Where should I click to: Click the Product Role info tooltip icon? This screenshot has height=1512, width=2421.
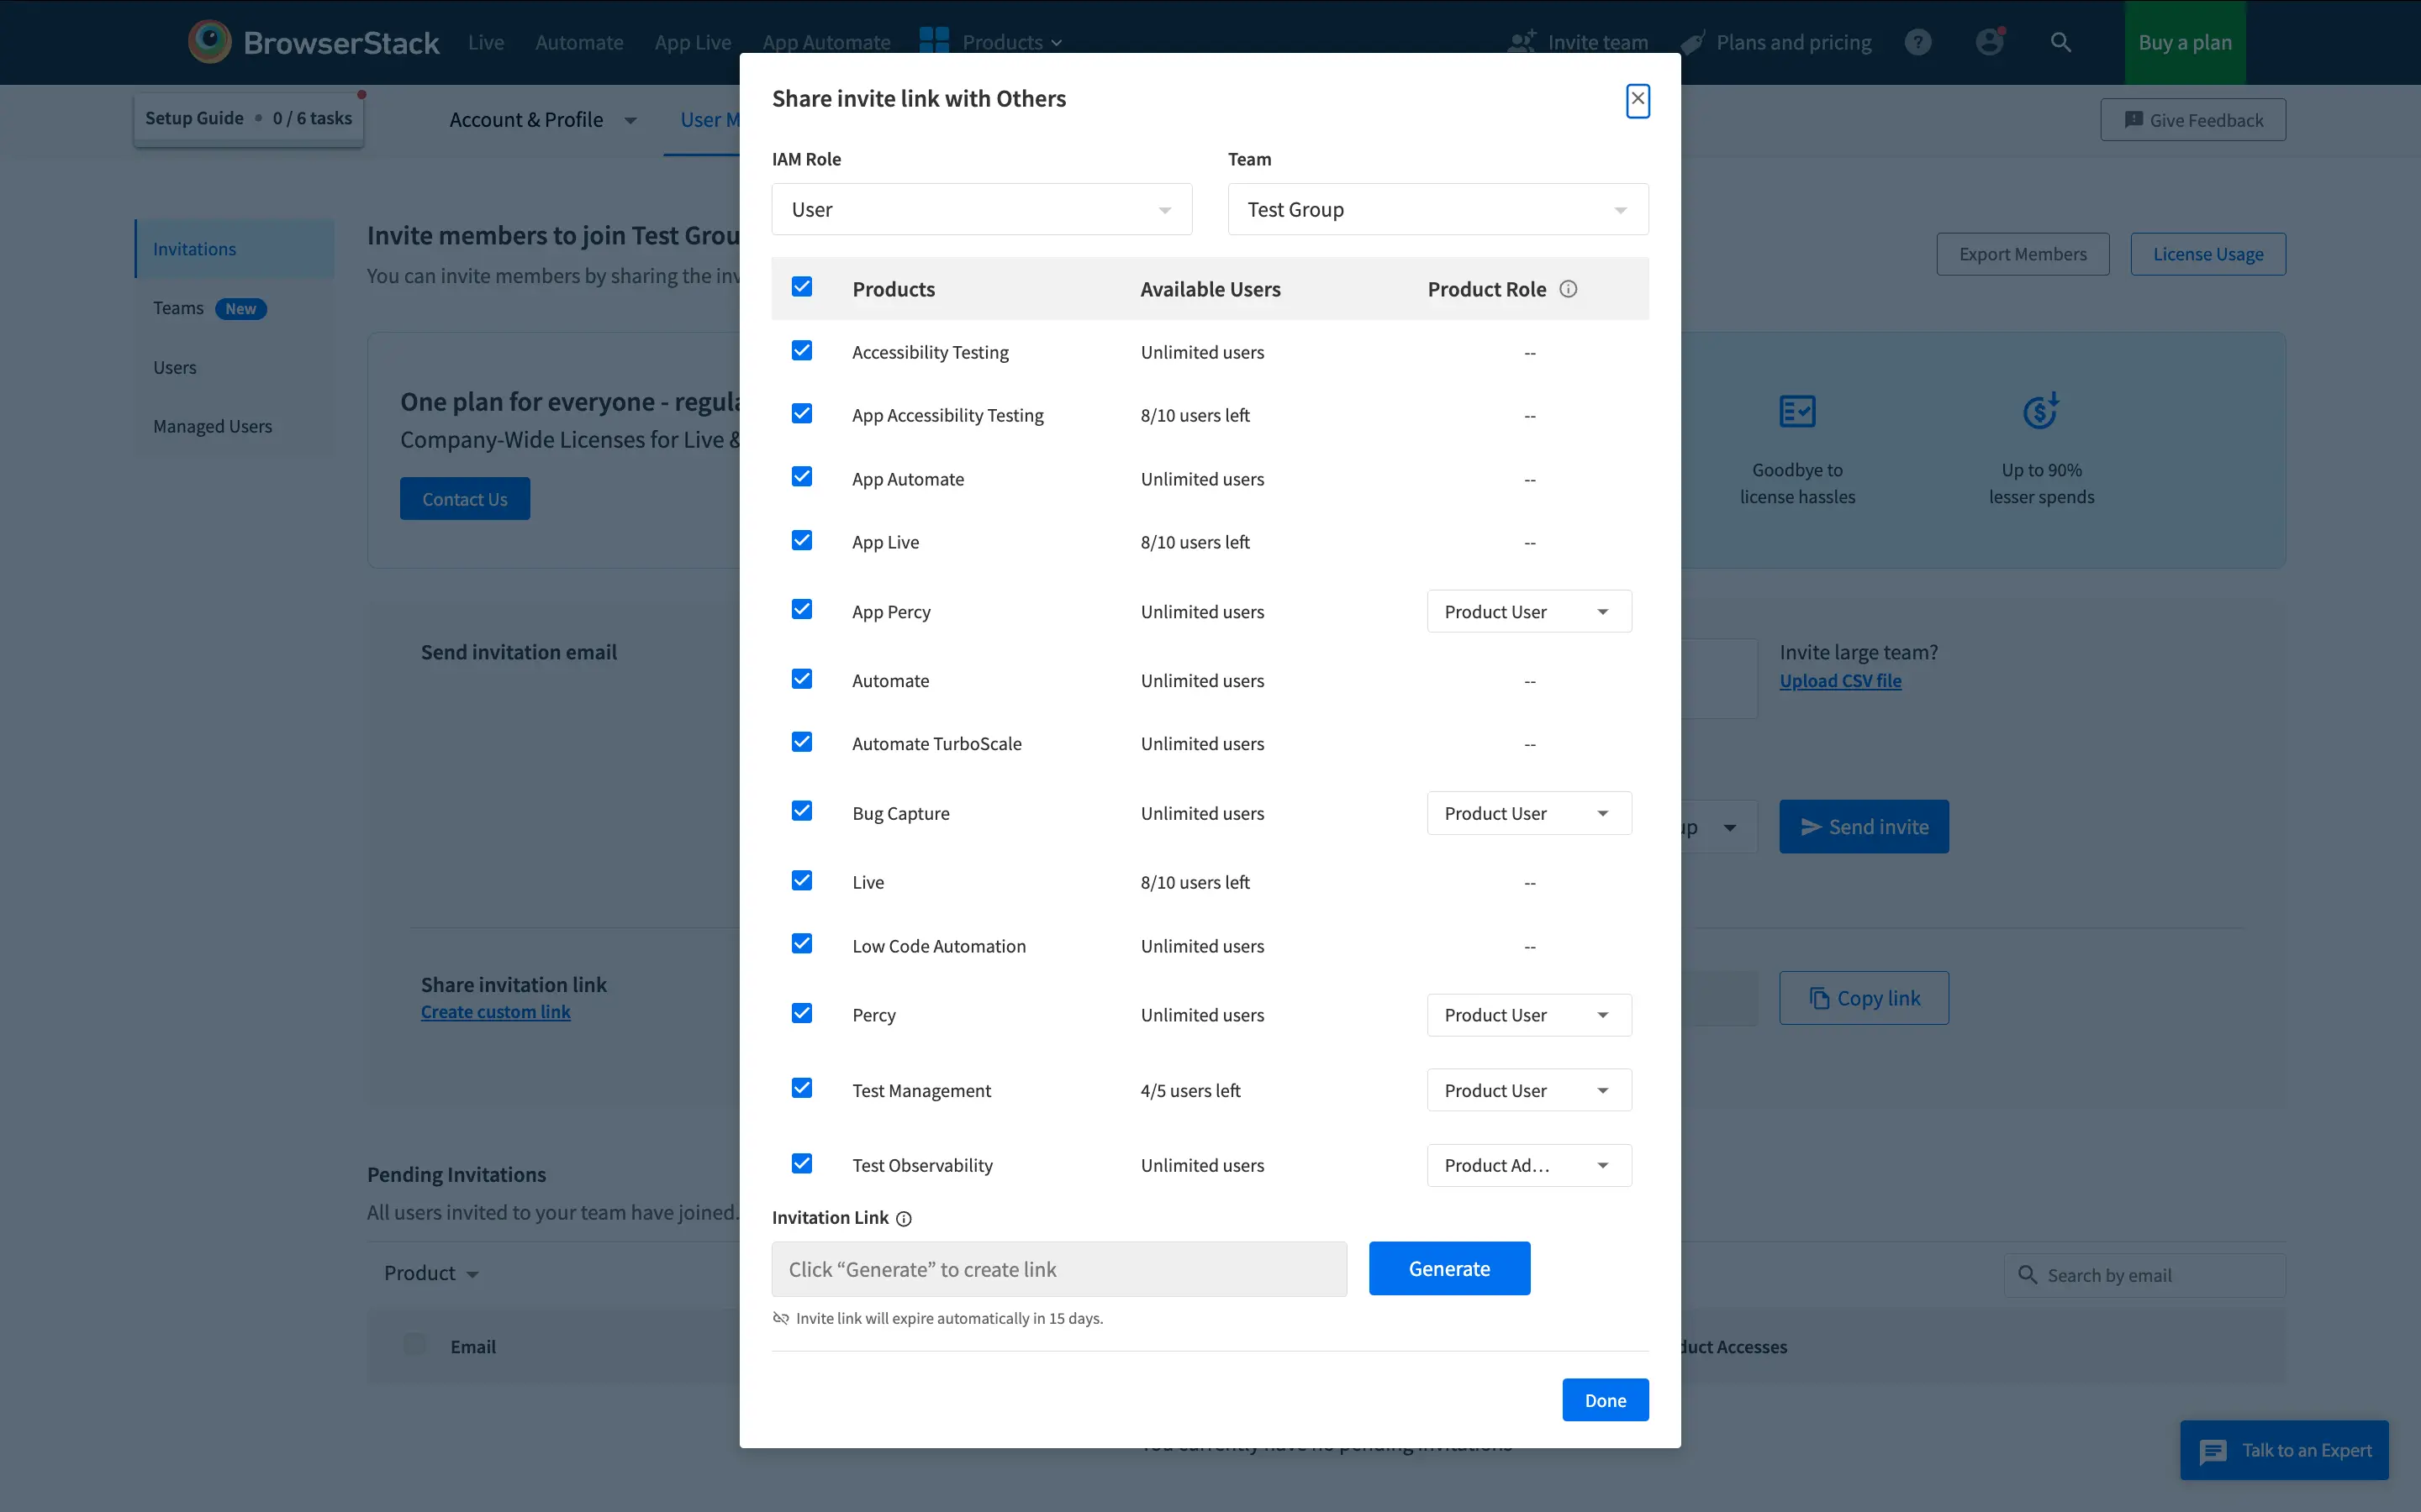tap(1565, 287)
